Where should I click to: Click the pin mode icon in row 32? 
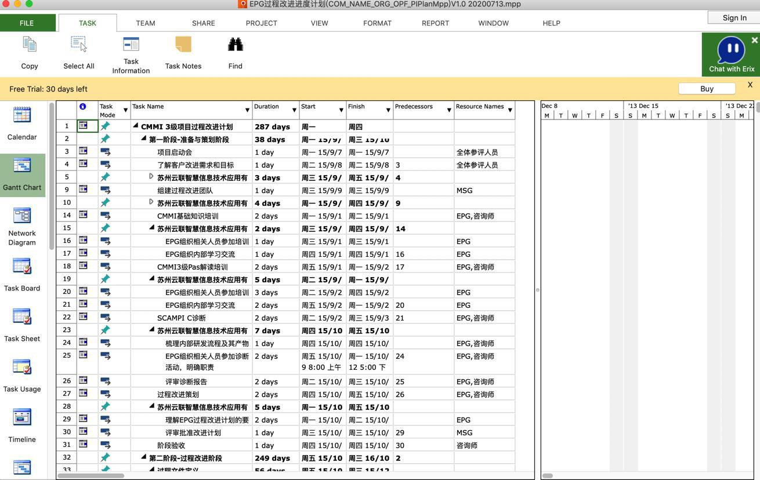(x=105, y=457)
